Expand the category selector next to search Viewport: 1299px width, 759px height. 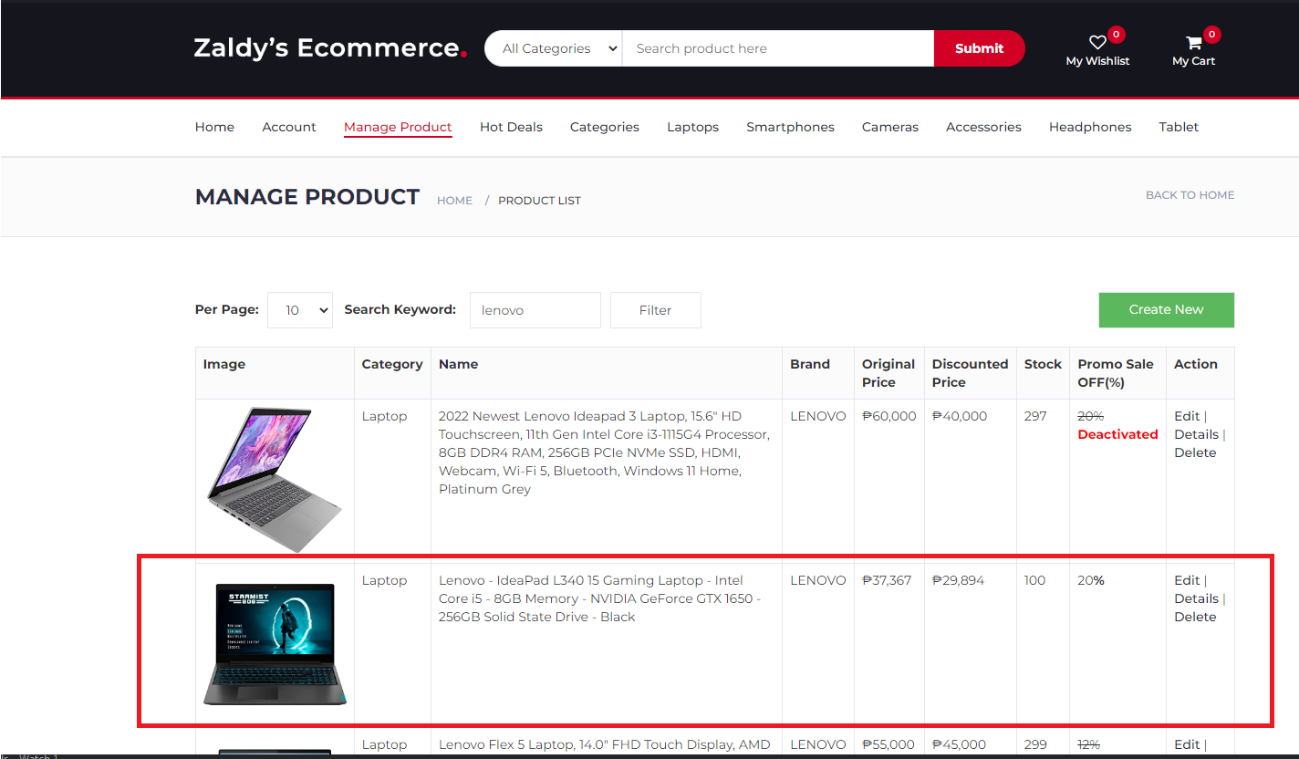(553, 48)
